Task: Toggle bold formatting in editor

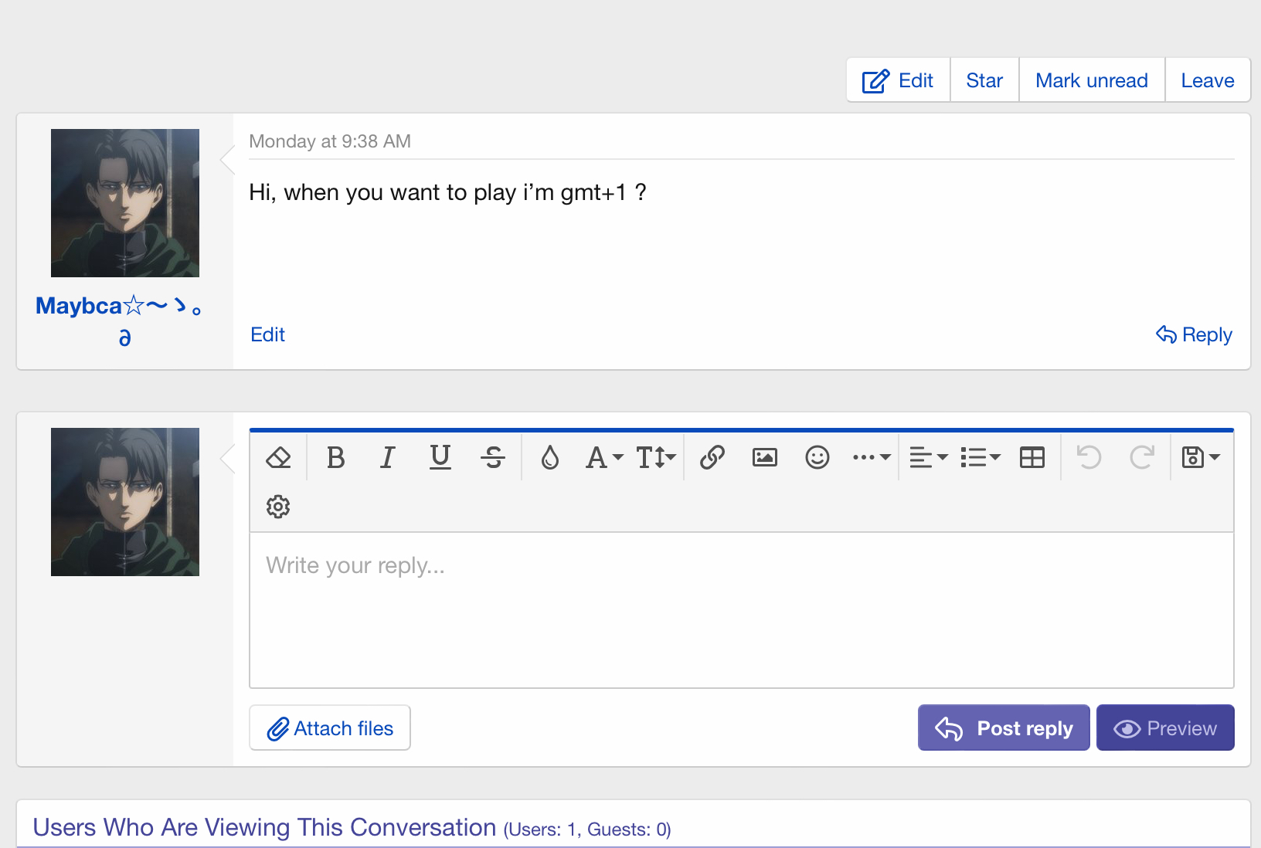Action: (335, 458)
